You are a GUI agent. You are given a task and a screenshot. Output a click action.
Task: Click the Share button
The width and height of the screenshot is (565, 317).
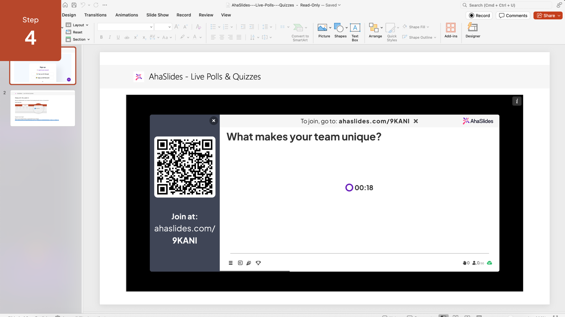coord(546,16)
